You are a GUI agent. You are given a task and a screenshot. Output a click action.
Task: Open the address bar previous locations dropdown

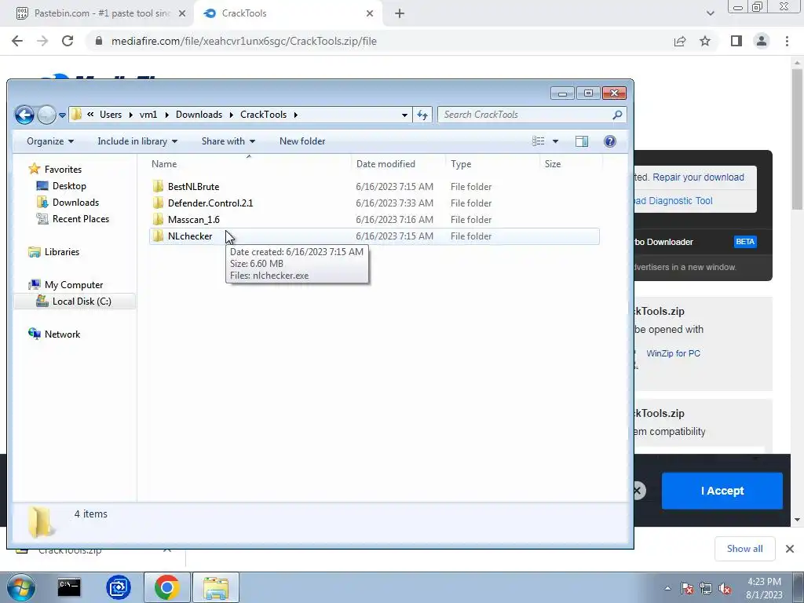404,115
